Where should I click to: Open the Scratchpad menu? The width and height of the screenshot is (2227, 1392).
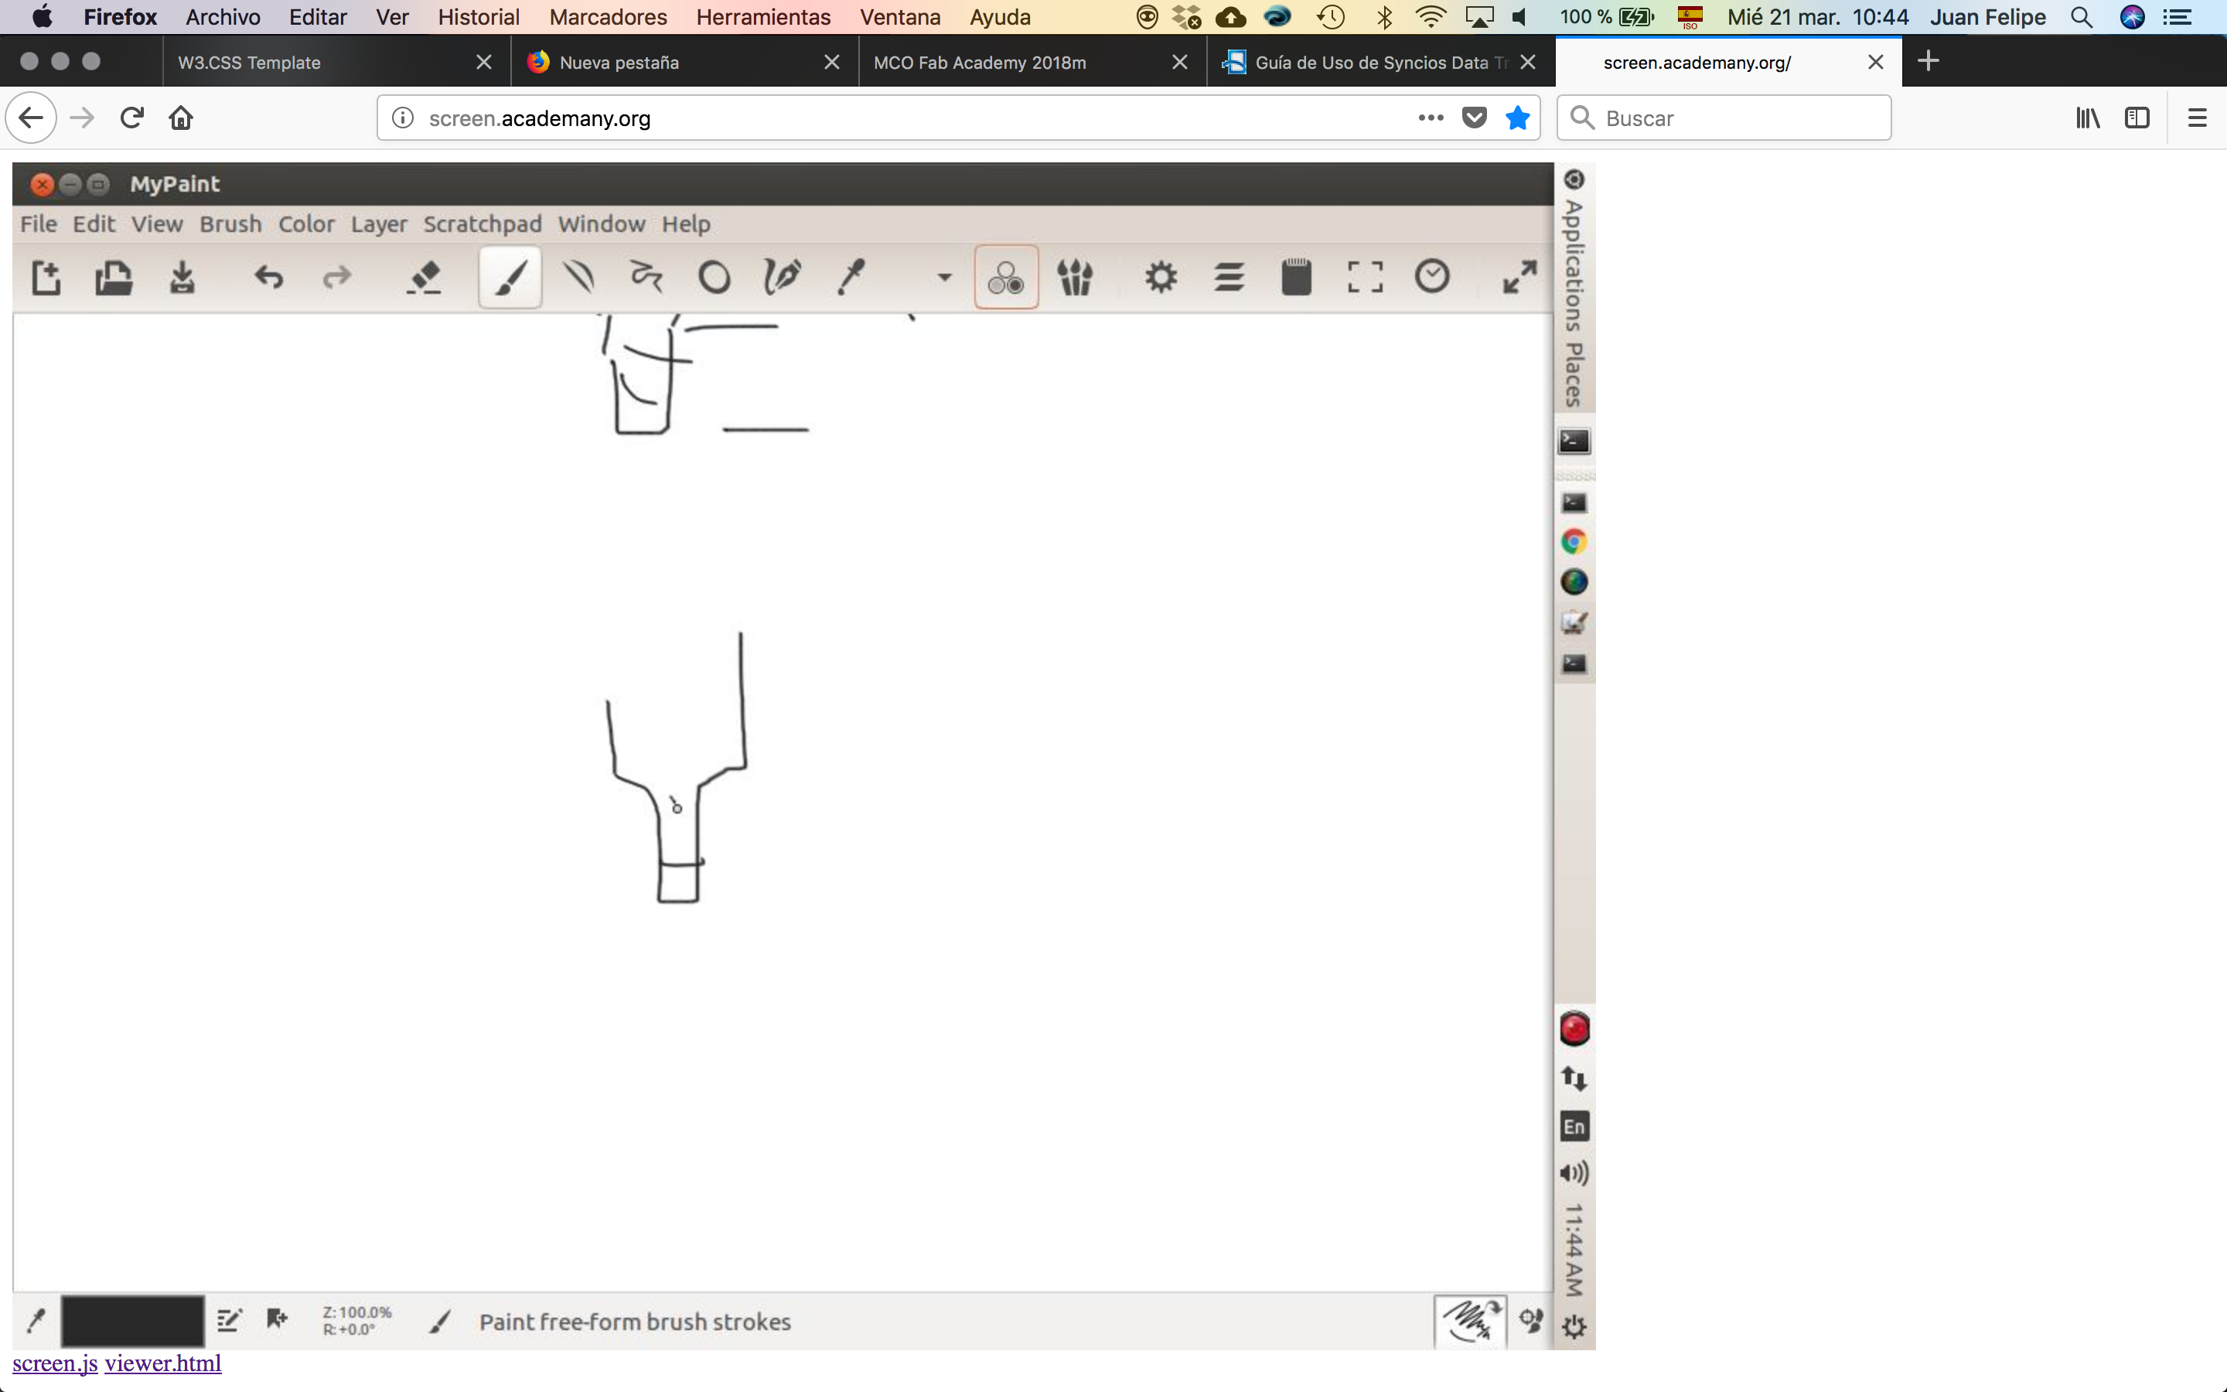click(x=483, y=223)
